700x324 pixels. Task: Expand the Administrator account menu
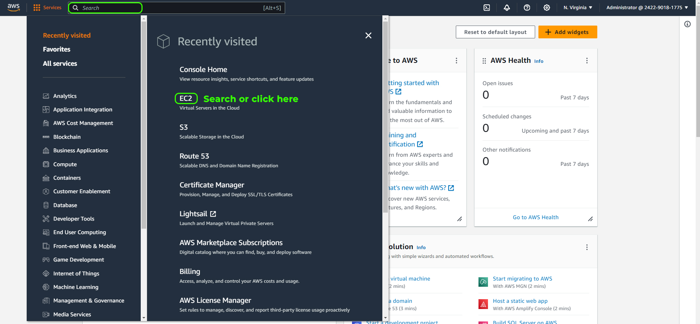(x=647, y=8)
